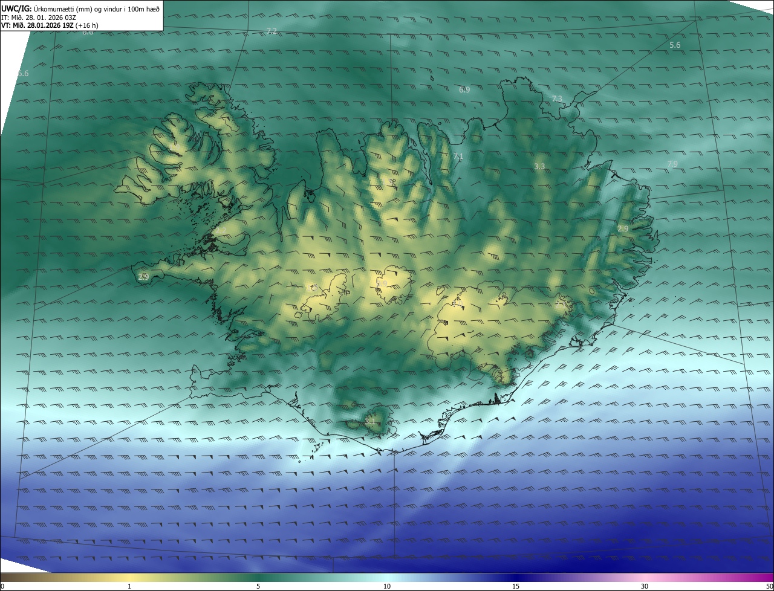Click the 2.9 value at Snæfellsnes peninsula tip
Screen dimensions: 774x591
point(143,277)
